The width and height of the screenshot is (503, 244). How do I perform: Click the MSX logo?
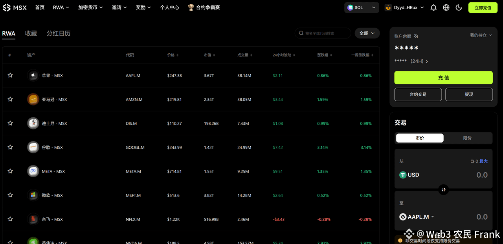[15, 7]
